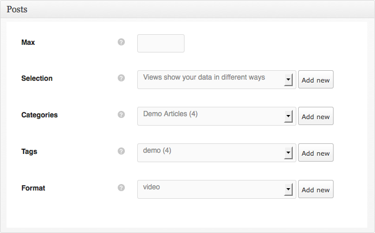The width and height of the screenshot is (375, 233).
Task: Add new tag using Tags button
Action: tap(316, 152)
